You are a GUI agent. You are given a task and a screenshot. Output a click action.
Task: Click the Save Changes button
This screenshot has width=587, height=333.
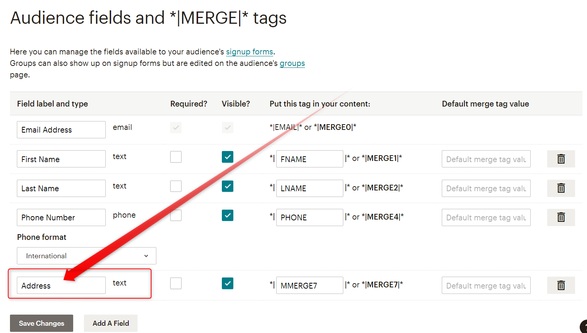point(41,323)
